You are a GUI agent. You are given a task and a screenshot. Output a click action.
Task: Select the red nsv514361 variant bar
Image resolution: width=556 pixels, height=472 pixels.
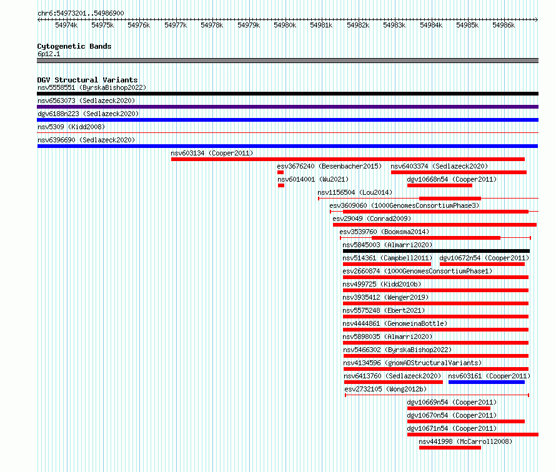pyautogui.click(x=387, y=264)
